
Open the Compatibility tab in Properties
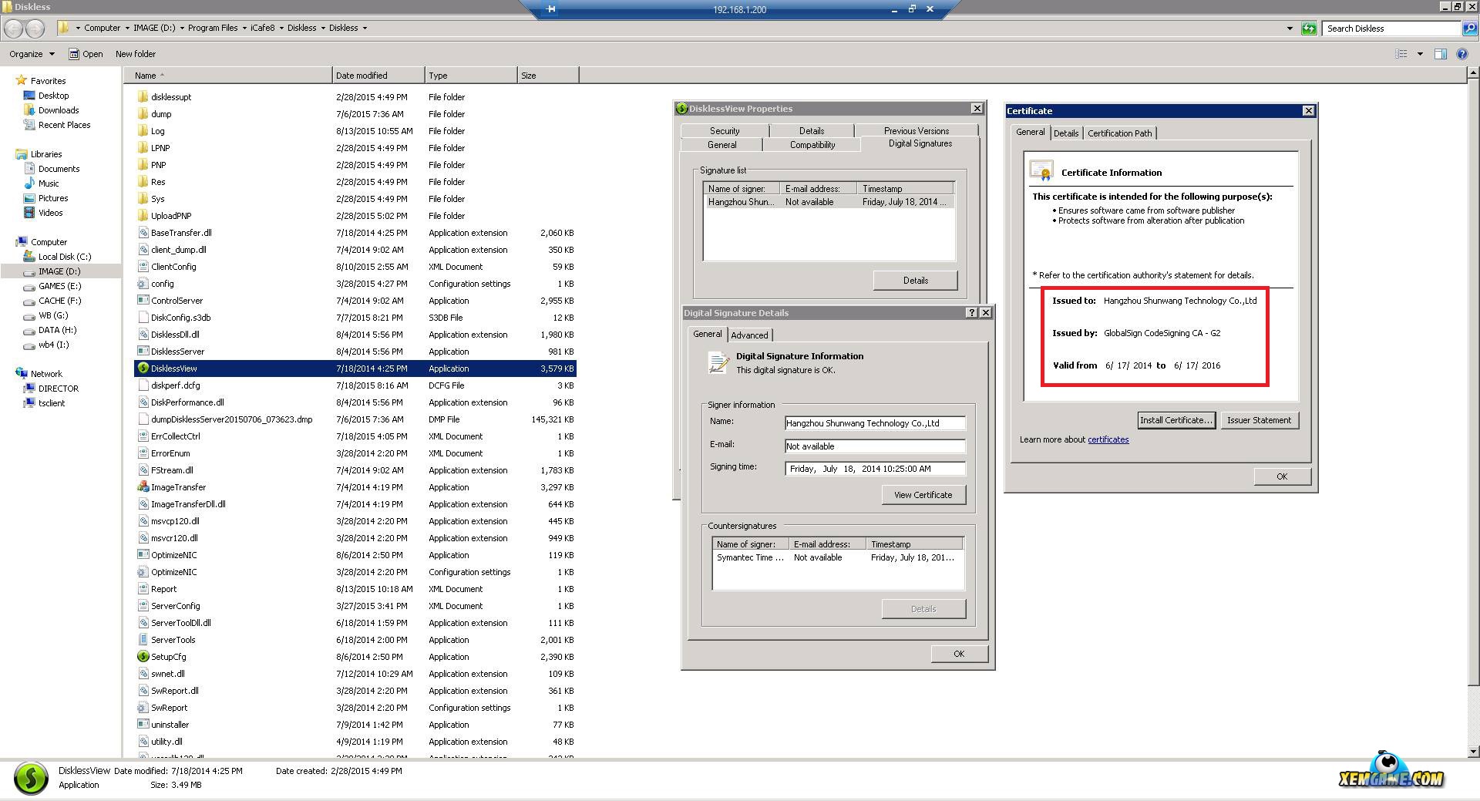[x=812, y=145]
